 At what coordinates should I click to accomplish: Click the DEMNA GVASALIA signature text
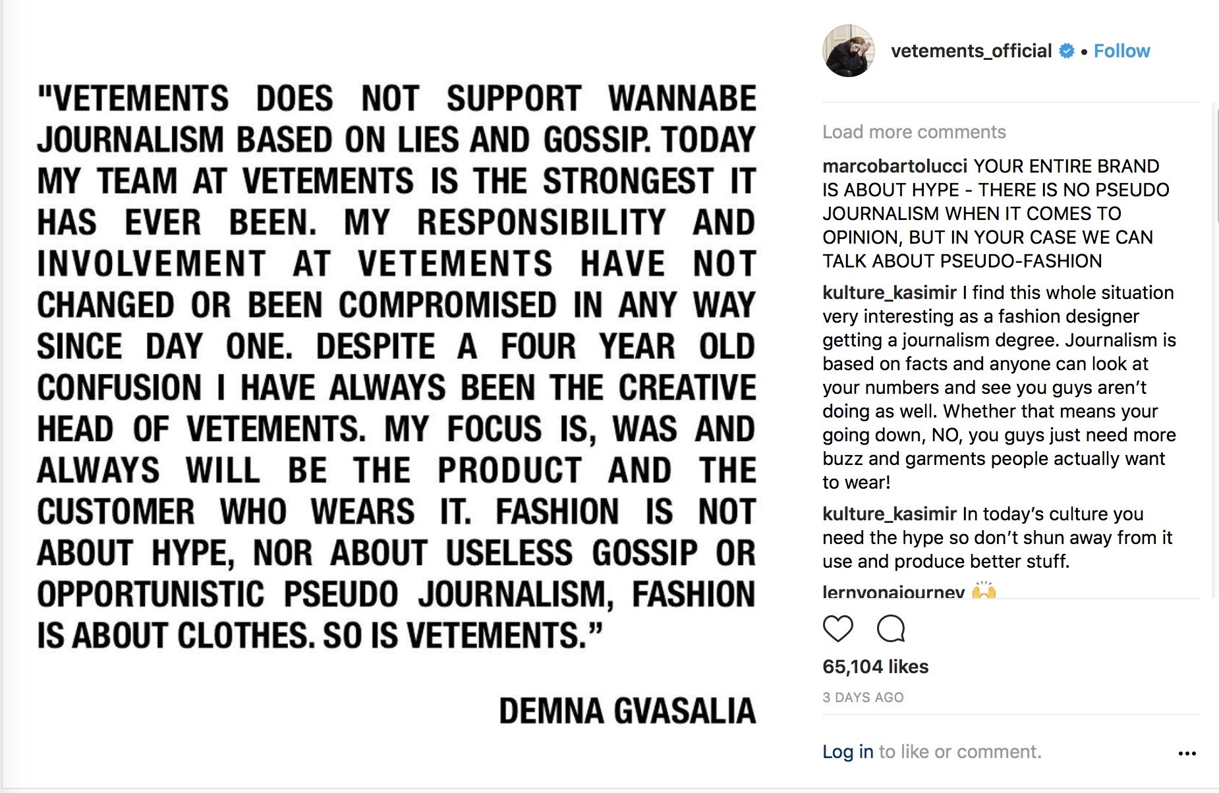tap(627, 711)
